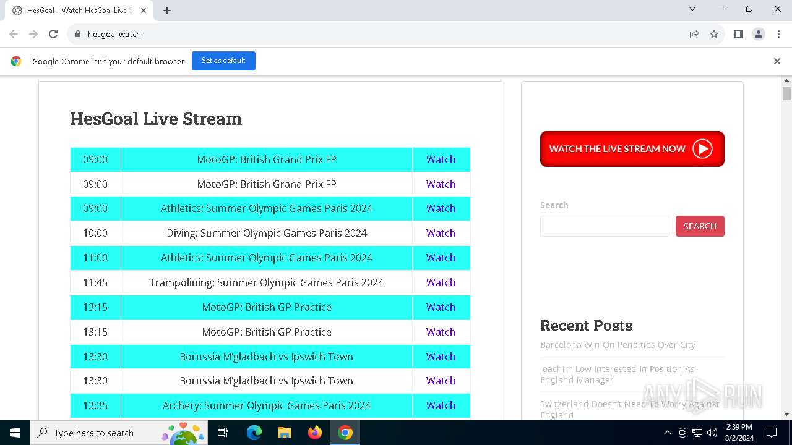Click Set as default button
Image resolution: width=792 pixels, height=445 pixels.
click(x=223, y=61)
